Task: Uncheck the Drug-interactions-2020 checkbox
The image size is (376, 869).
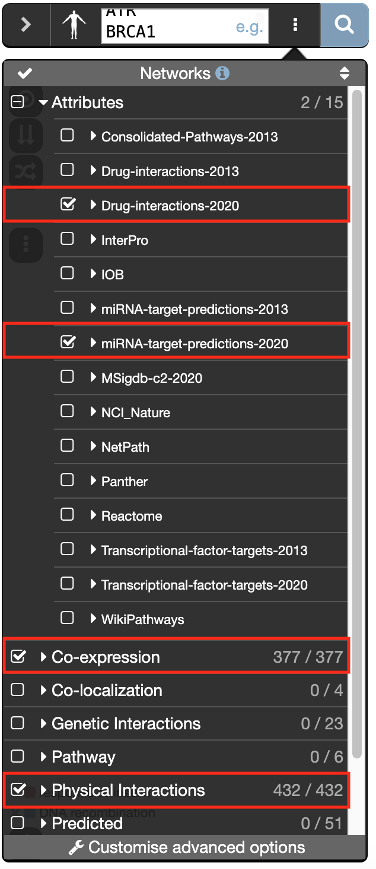Action: [68, 204]
